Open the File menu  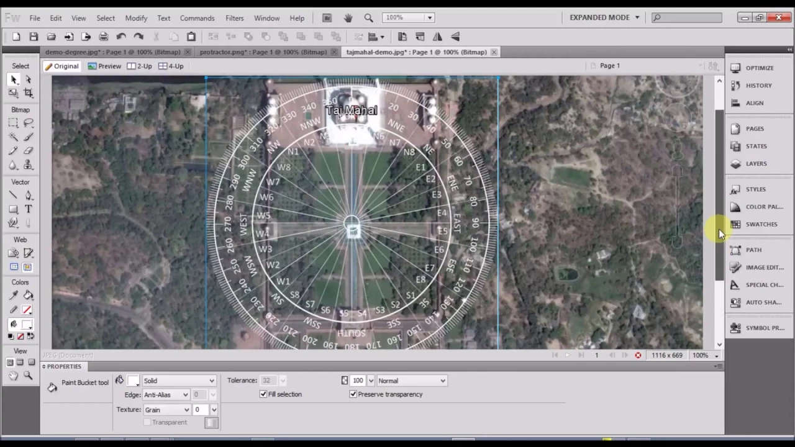tap(35, 18)
